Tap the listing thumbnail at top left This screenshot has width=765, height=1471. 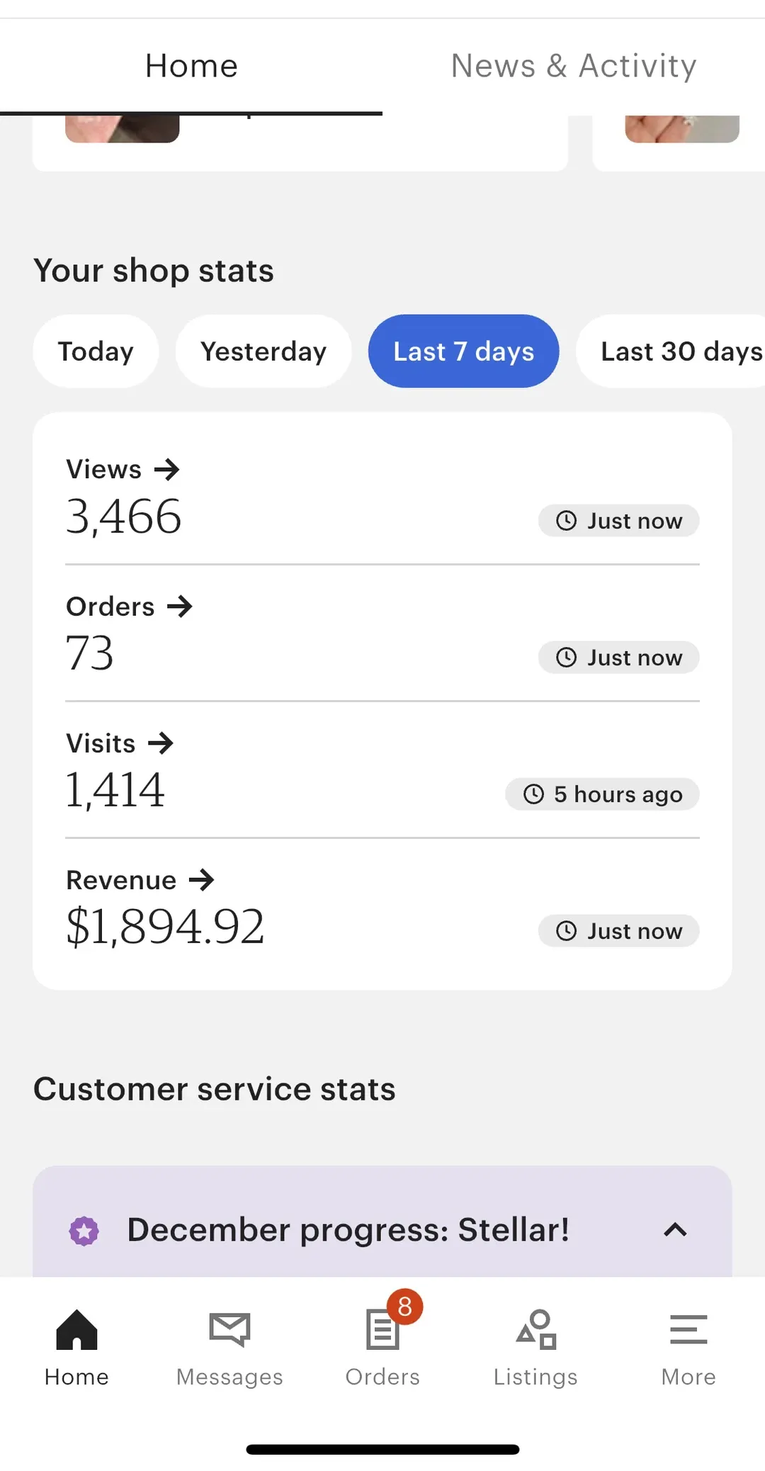122,129
